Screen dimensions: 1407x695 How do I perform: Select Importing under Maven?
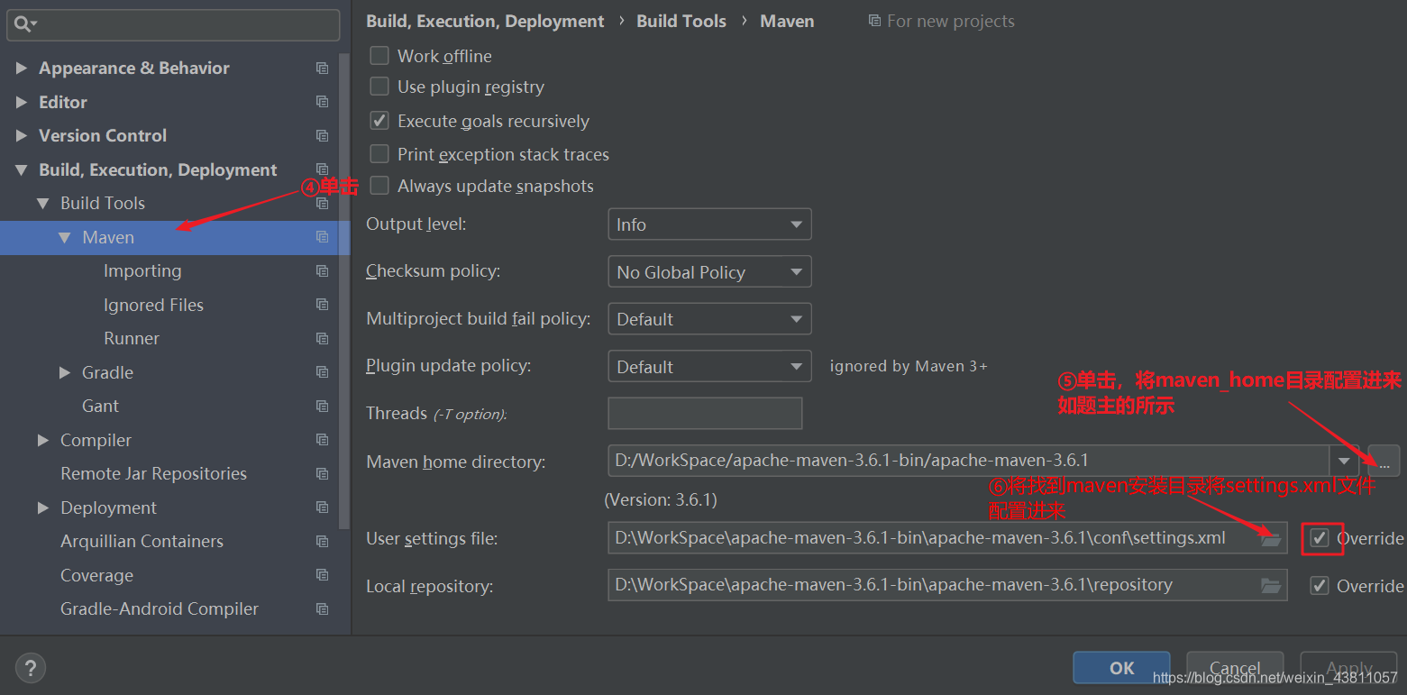142,270
